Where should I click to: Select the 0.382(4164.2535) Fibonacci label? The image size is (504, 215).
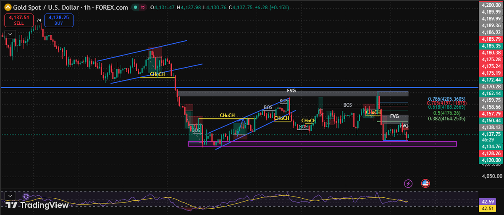[448, 118]
